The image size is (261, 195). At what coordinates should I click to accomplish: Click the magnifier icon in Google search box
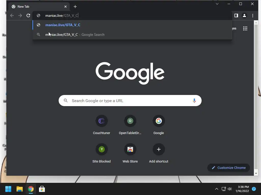pyautogui.click(x=66, y=101)
